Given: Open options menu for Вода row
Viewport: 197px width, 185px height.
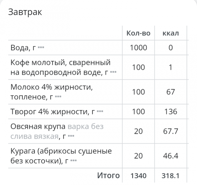Looking at the screenshot, I should [41, 48].
